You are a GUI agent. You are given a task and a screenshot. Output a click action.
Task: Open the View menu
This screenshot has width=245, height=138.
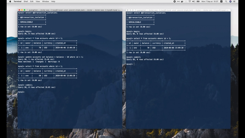pyautogui.click(x=38, y=2)
